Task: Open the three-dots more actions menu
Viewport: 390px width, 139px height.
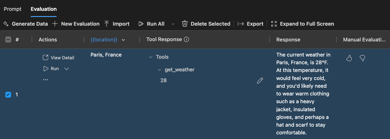Action: (x=45, y=80)
